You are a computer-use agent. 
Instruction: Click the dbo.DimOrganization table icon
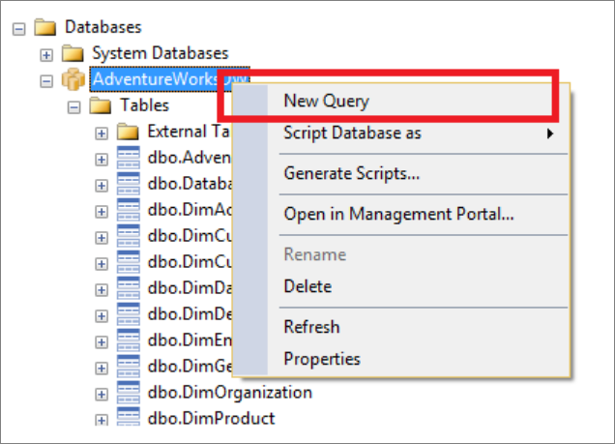click(129, 392)
